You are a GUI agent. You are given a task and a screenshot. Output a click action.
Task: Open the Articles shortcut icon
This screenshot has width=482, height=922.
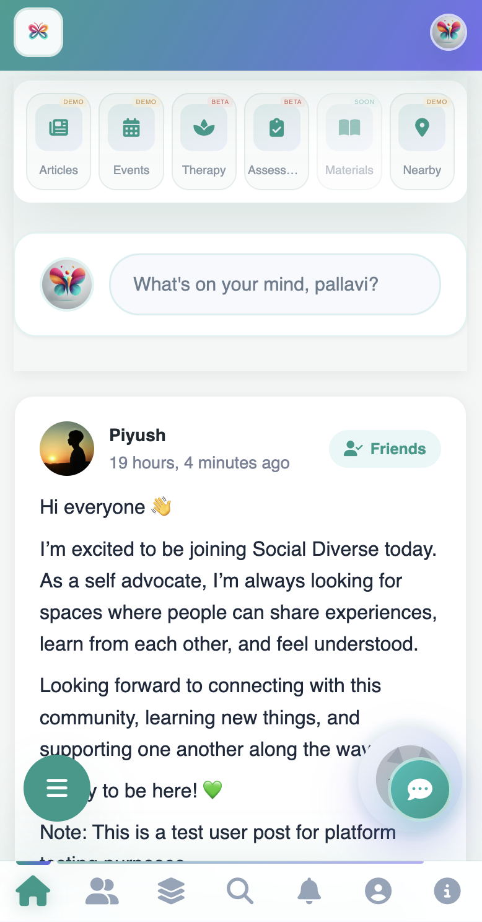click(x=59, y=128)
